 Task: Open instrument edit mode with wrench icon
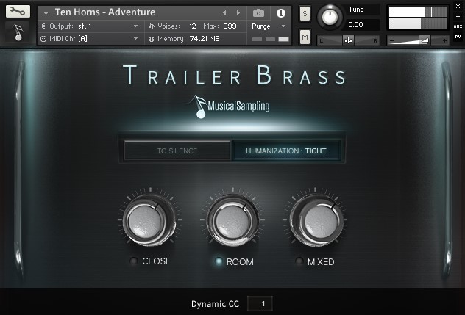18,12
